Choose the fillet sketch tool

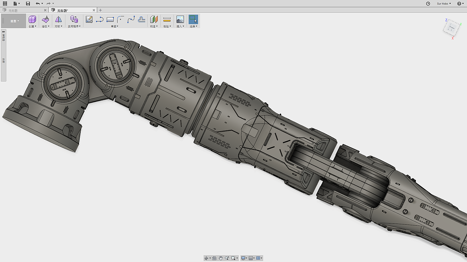pyautogui.click(x=120, y=19)
